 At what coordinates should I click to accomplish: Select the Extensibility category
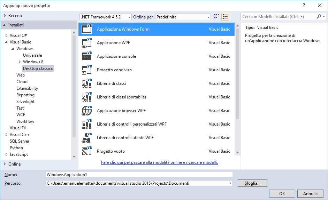point(27,88)
